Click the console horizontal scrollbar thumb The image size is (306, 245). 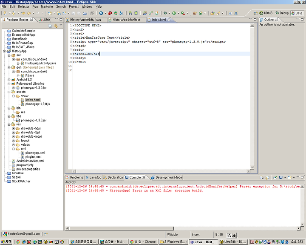pos(121,228)
